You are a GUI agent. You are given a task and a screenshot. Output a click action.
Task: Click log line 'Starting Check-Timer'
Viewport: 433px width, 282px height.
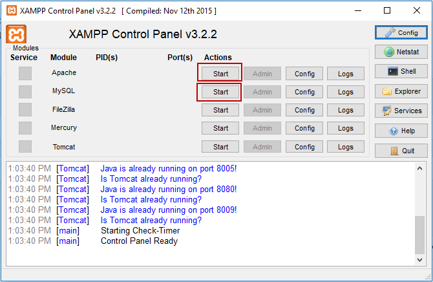tap(140, 230)
